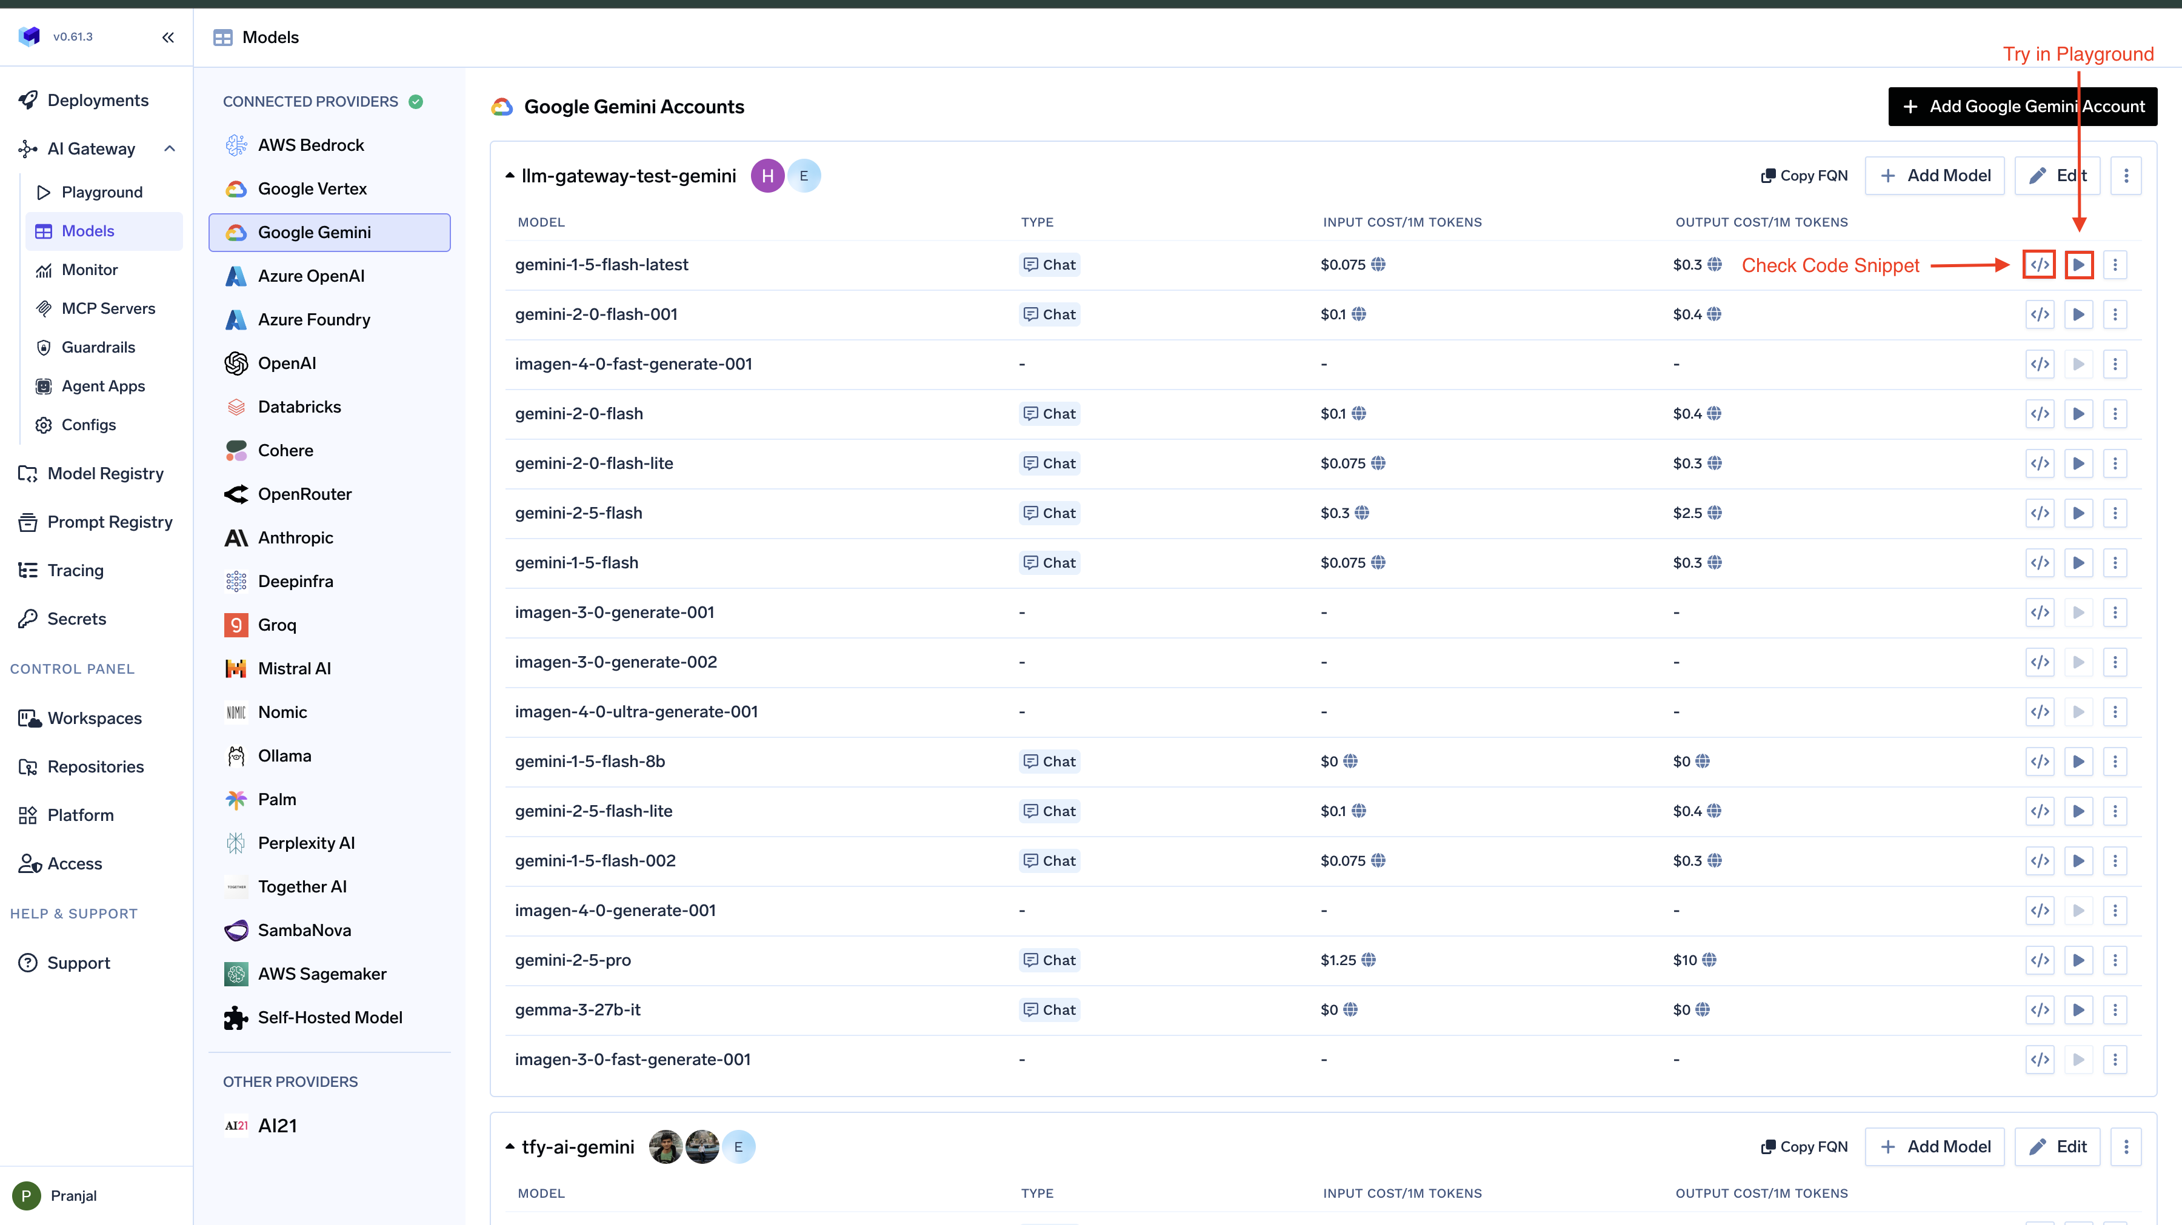Click model name gemini-2-5-flash
This screenshot has height=1225, width=2182.
[579, 513]
